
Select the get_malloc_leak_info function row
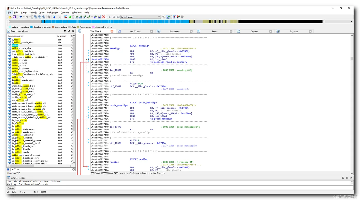click(40, 51)
